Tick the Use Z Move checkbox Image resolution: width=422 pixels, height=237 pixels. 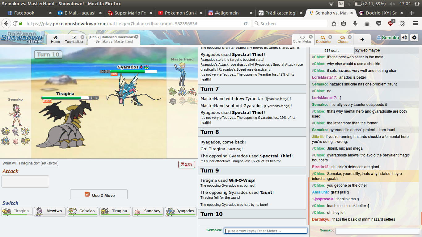pyautogui.click(x=87, y=194)
